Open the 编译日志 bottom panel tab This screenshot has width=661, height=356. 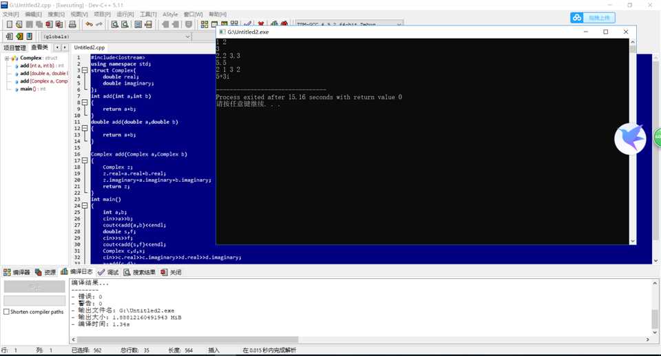coord(77,272)
